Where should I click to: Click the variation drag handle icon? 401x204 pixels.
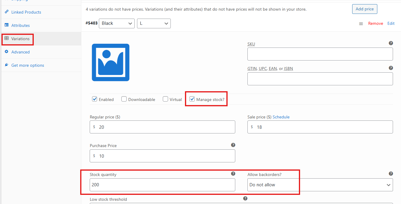point(361,24)
